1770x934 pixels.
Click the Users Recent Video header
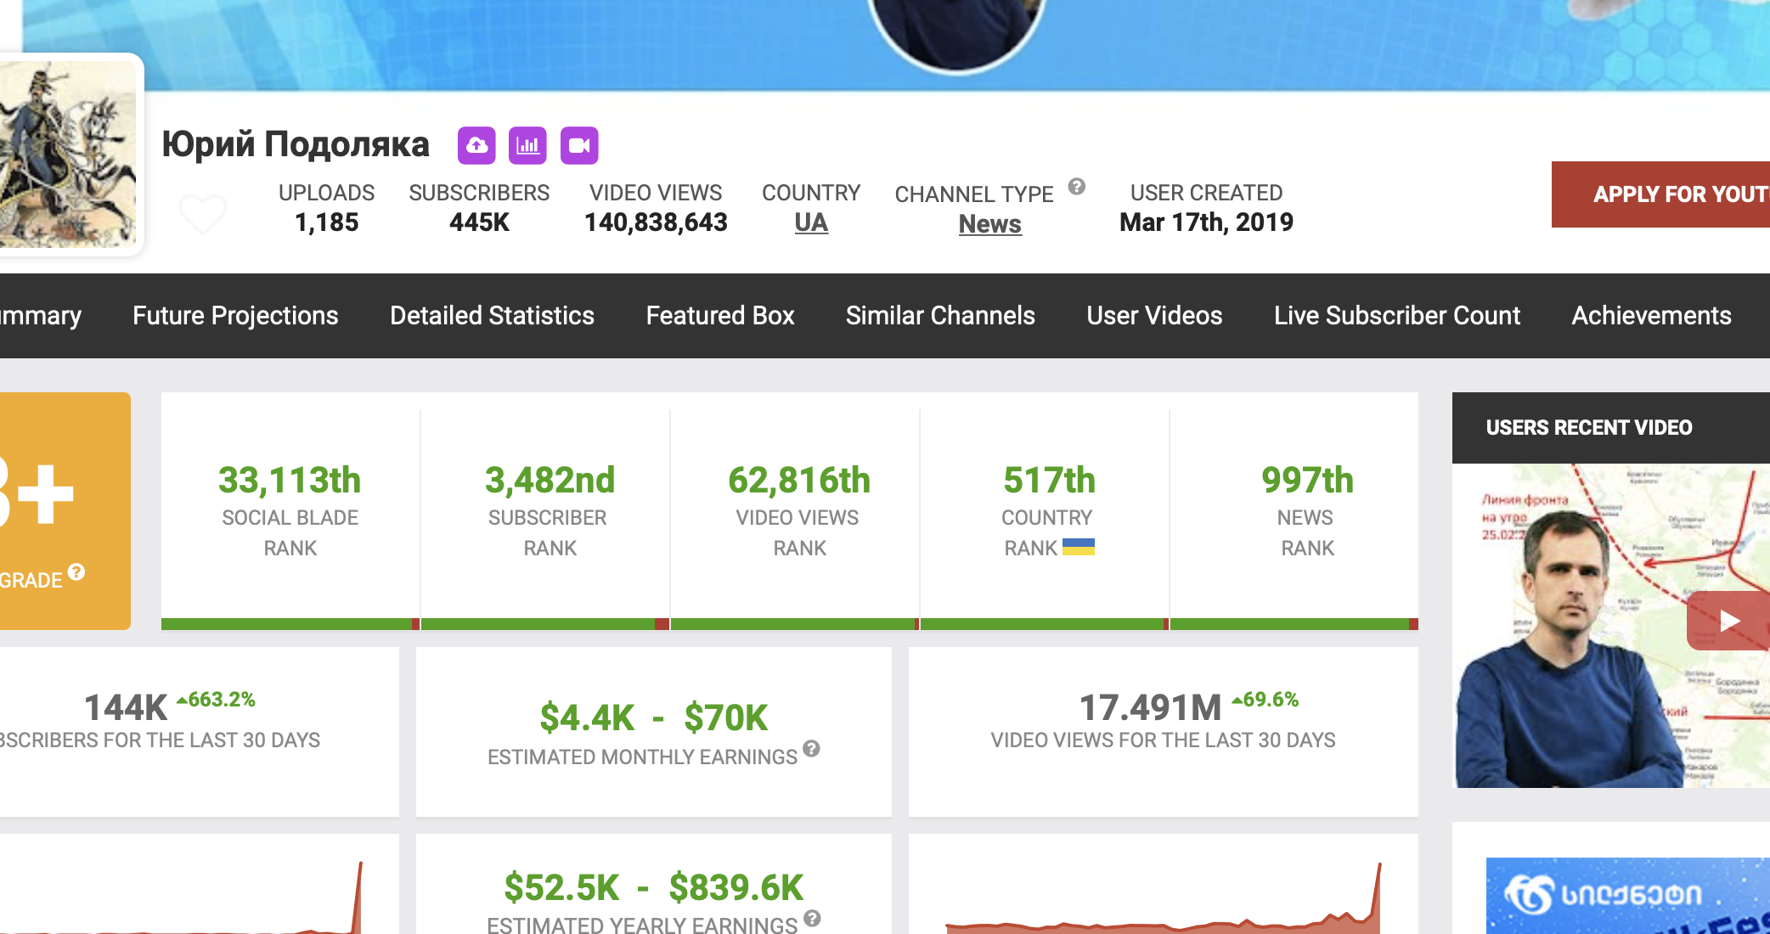1611,428
